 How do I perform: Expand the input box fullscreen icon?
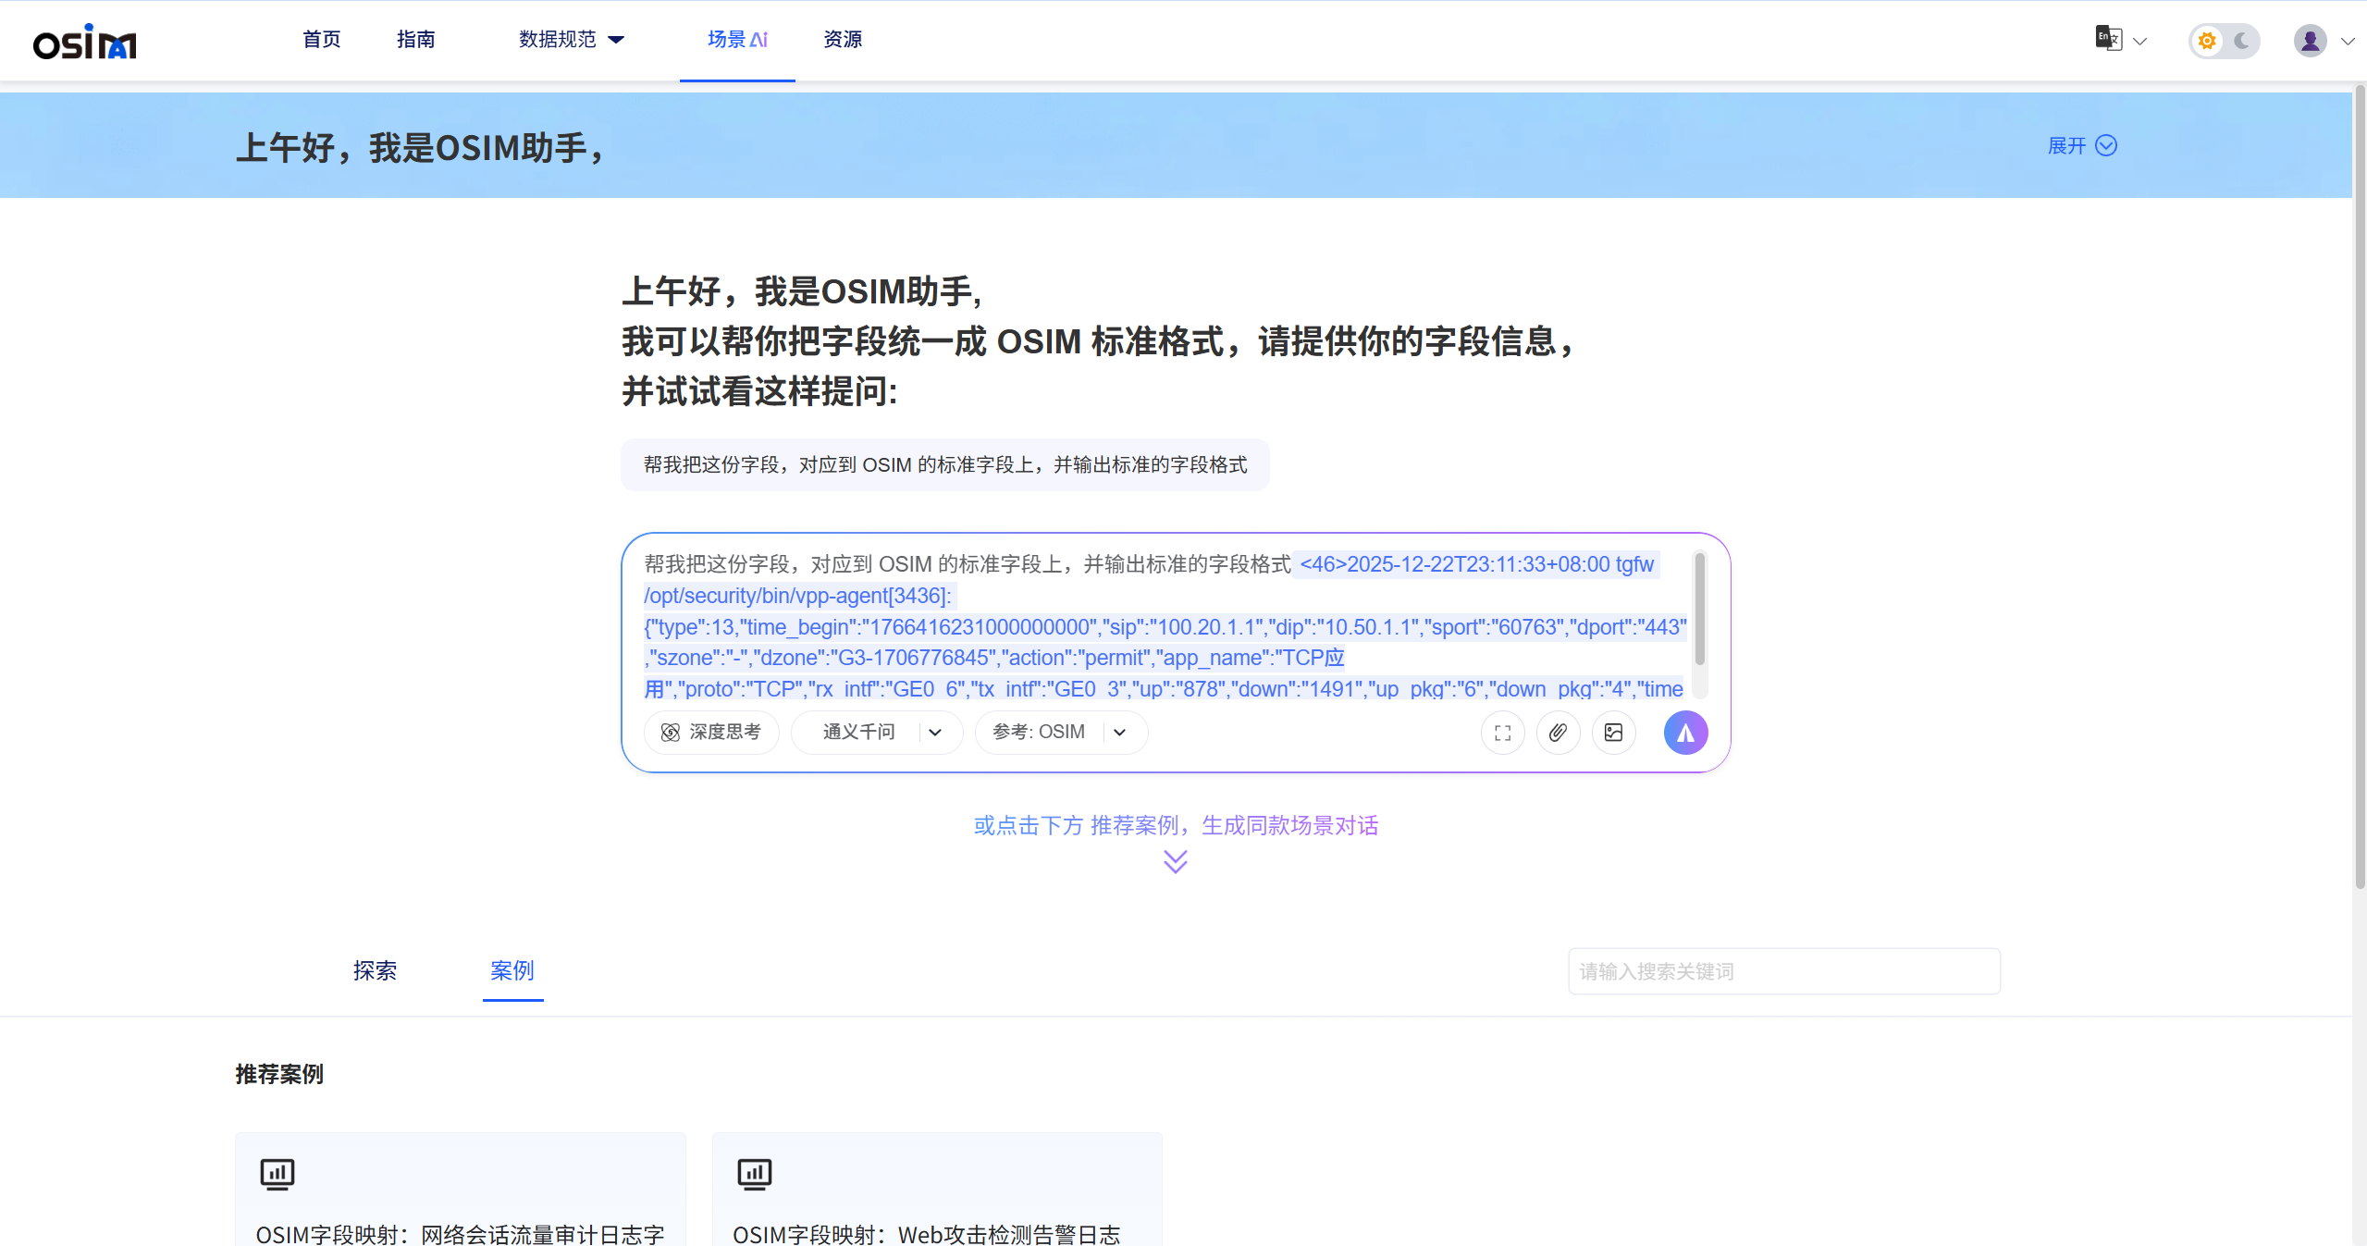(1502, 733)
